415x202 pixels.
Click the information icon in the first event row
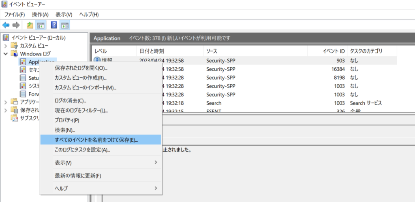(97, 61)
